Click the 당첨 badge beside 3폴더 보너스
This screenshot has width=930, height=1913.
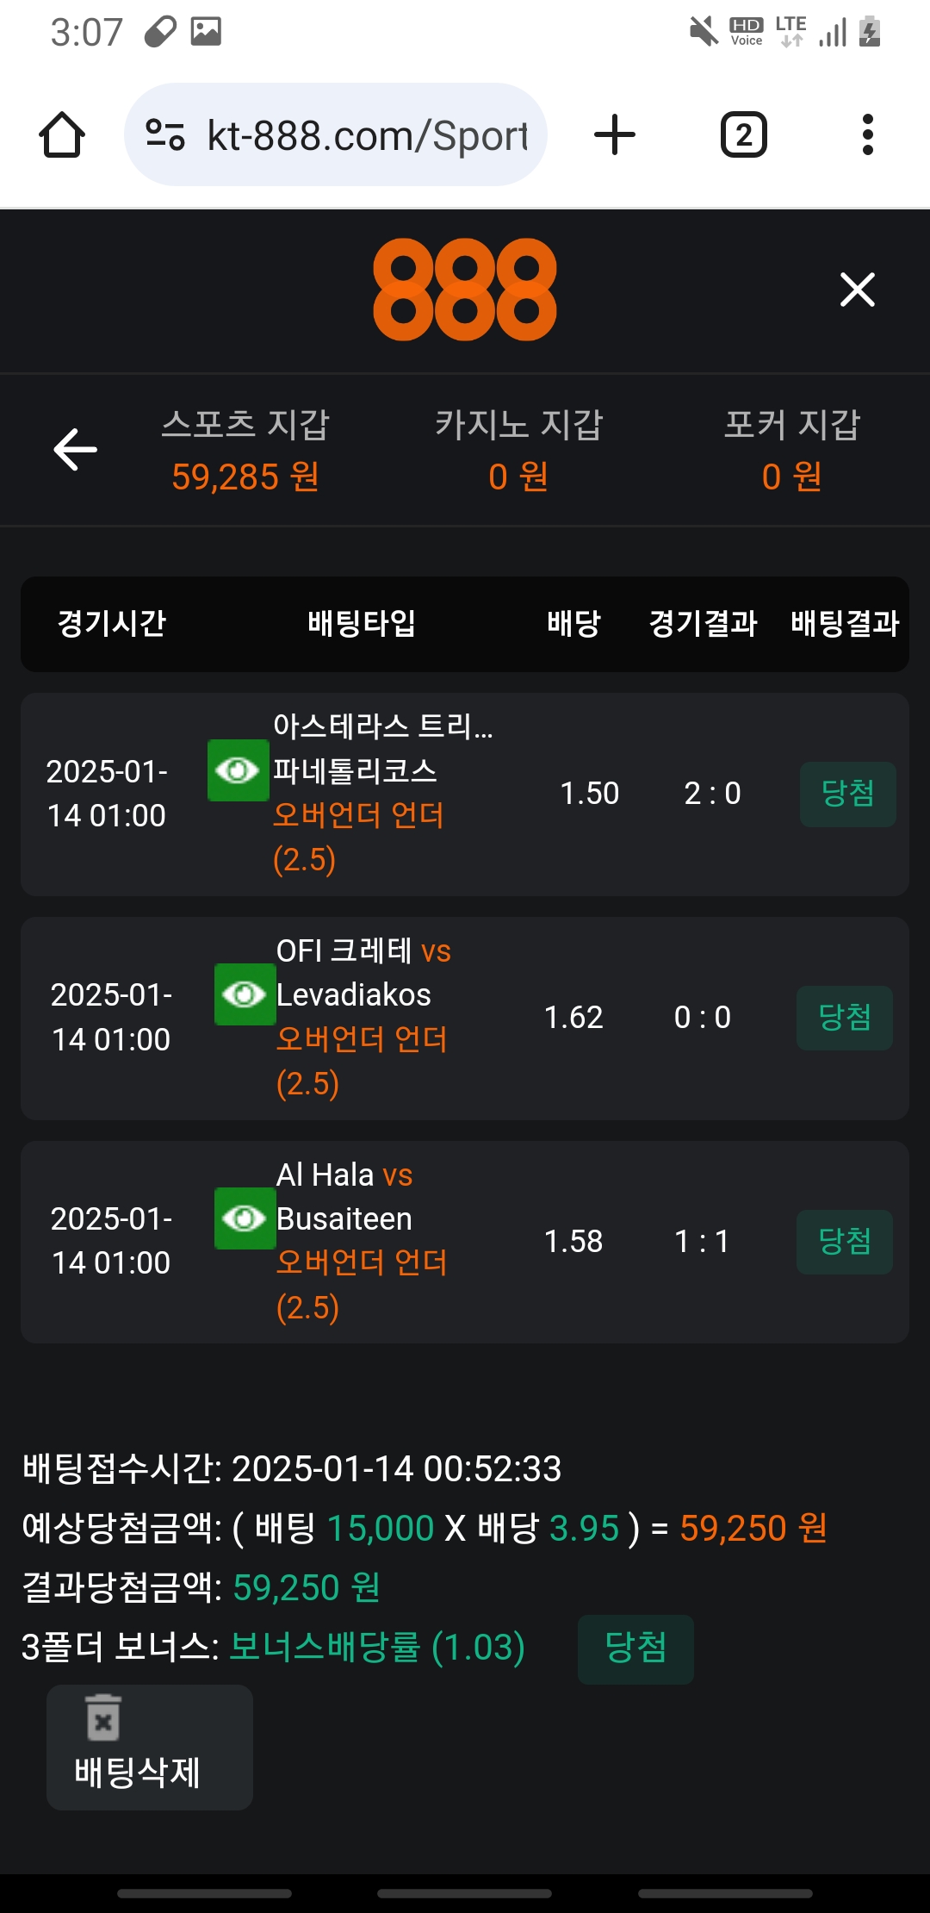(x=635, y=1648)
